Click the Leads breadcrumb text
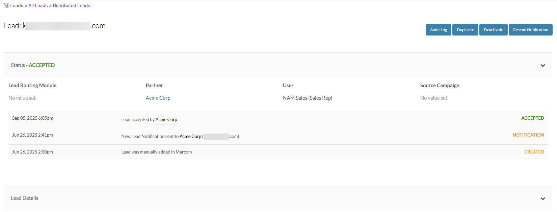557x212 pixels. pyautogui.click(x=17, y=5)
